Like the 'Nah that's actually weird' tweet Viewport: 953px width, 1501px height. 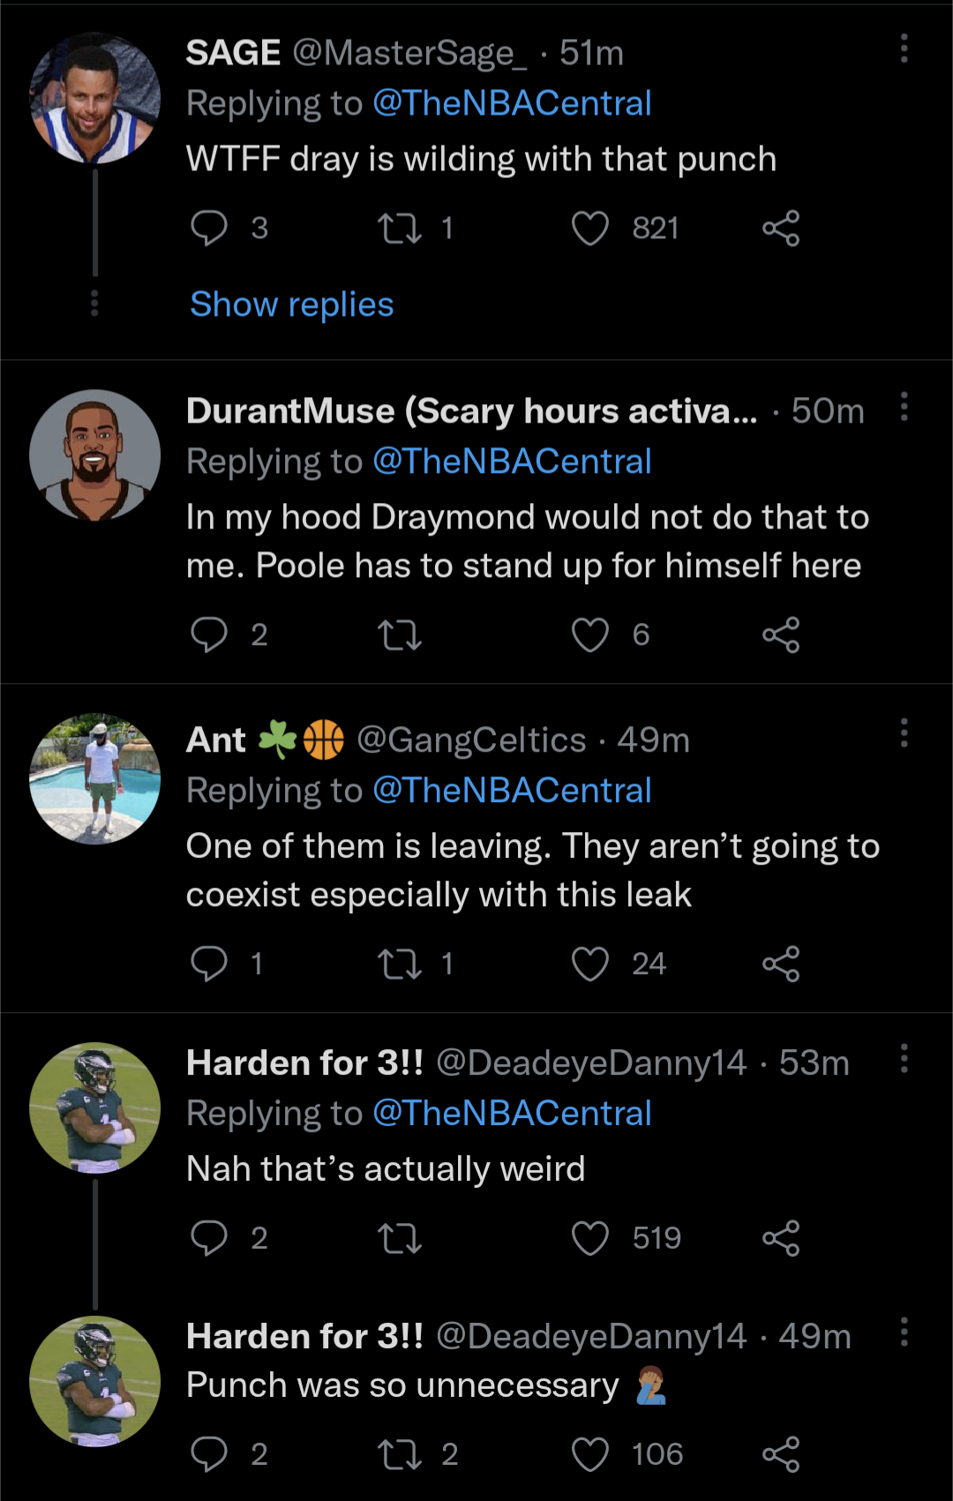pyautogui.click(x=590, y=1238)
